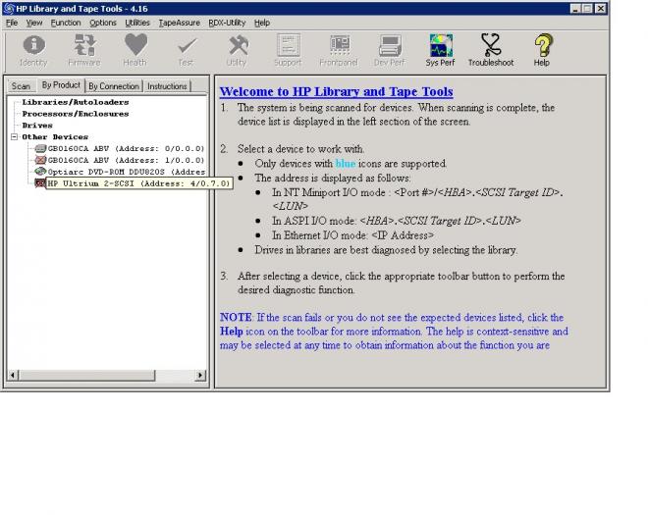Select the Health toolbar icon
The height and width of the screenshot is (515, 648).
point(135,50)
